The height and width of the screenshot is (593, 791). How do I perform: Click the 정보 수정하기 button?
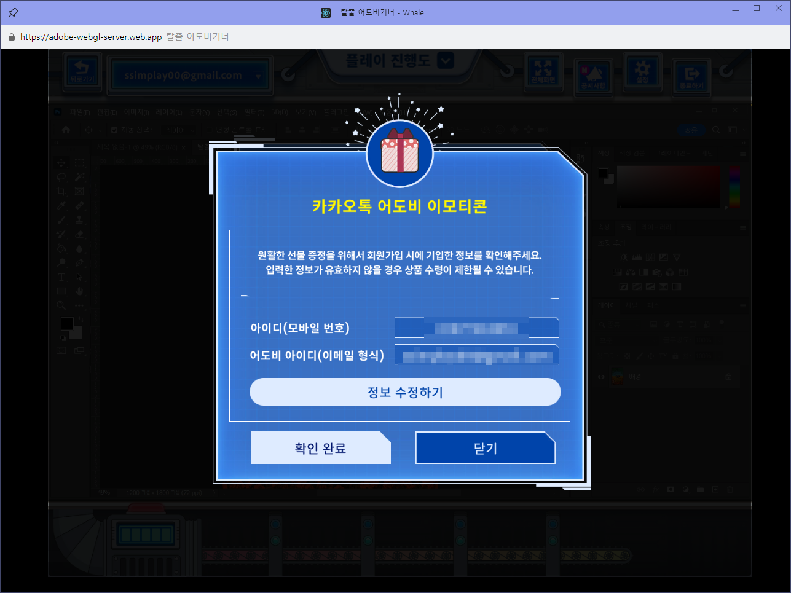(405, 392)
